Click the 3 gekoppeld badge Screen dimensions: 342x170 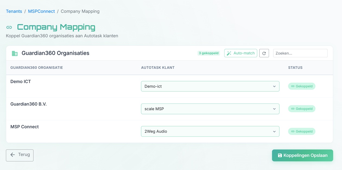(208, 53)
